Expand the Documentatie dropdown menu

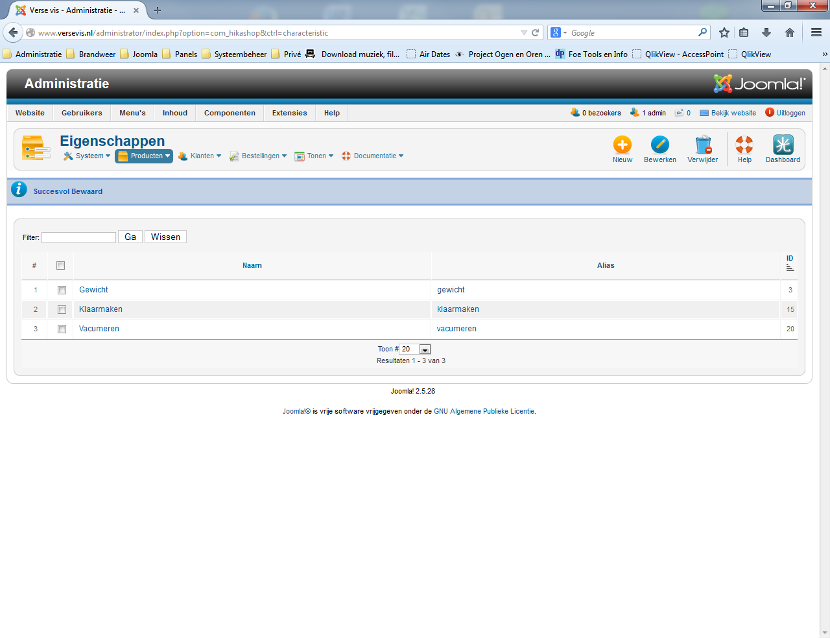(x=373, y=156)
